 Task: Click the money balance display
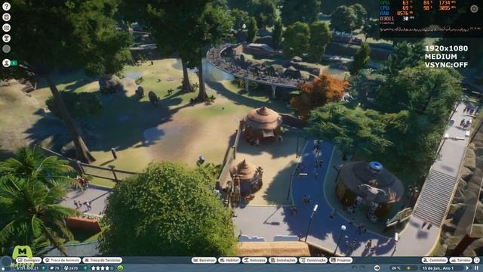[28, 268]
